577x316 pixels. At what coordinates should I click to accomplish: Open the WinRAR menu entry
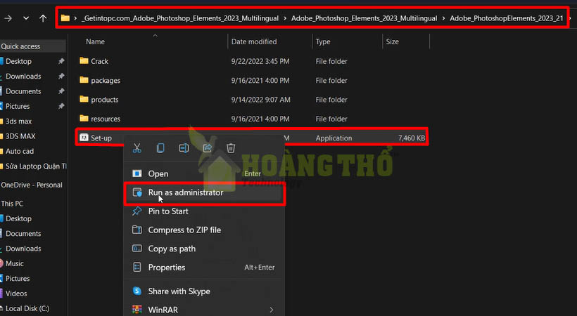point(163,310)
